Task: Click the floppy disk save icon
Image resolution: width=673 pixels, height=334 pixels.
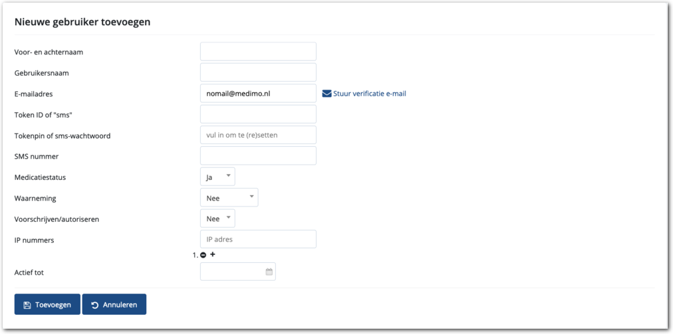Action: 27,305
